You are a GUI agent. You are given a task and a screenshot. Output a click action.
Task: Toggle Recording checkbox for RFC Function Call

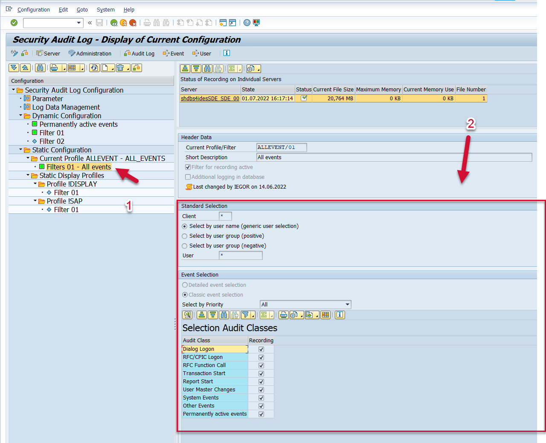point(261,365)
